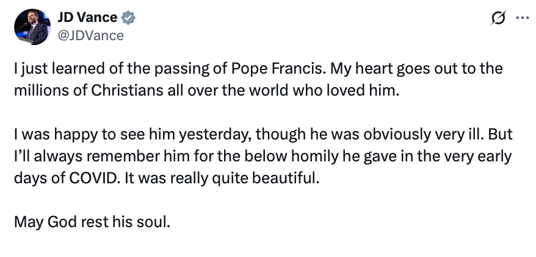This screenshot has height=257, width=536.
Task: Click the words 'obviously very ill' in the post
Action: [x=423, y=135]
